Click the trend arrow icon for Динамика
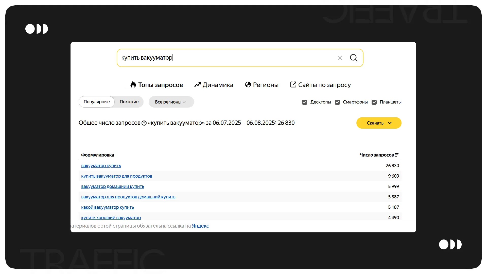 point(197,85)
